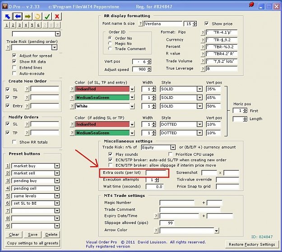Switch to preset tab 1
Viewport: 282px width, 252px height.
click(x=7, y=25)
